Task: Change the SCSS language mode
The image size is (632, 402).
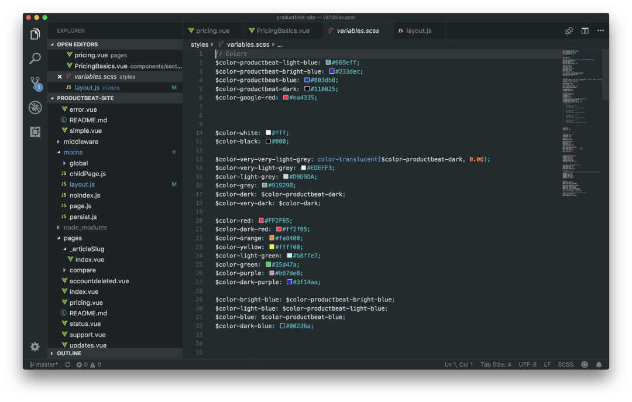Action: coord(565,365)
